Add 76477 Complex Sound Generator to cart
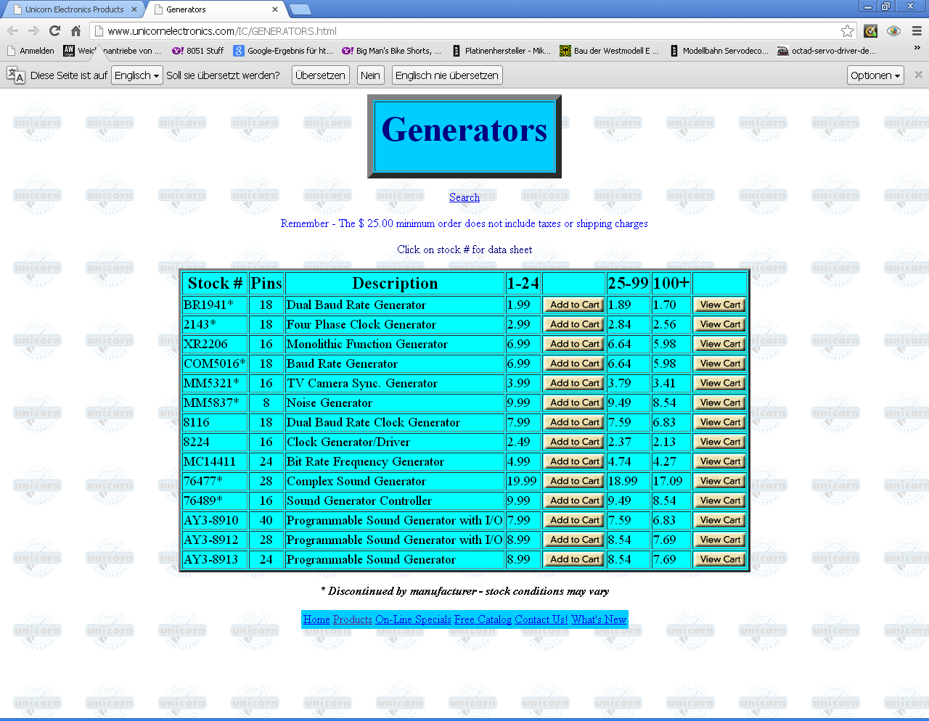This screenshot has height=721, width=929. 574,481
